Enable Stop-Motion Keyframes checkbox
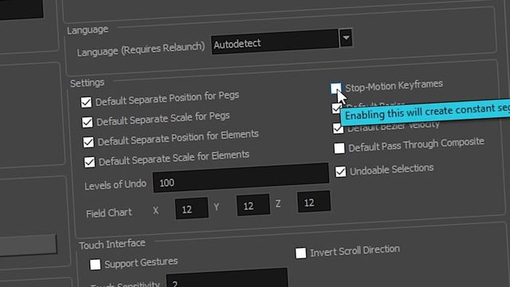 click(335, 88)
